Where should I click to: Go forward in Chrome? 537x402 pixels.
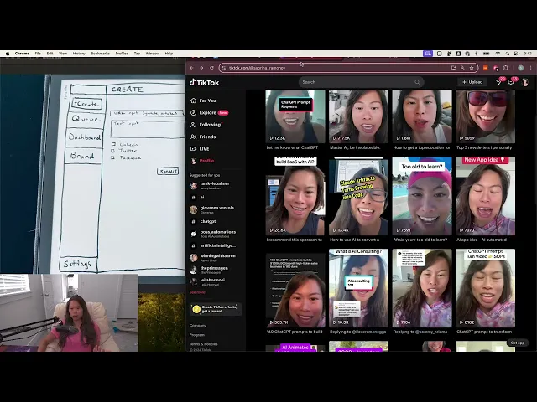(201, 68)
